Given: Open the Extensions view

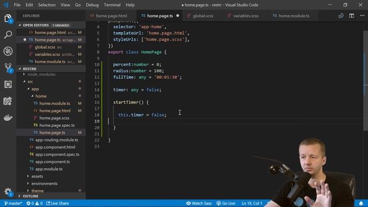Looking at the screenshot, I should (8, 85).
